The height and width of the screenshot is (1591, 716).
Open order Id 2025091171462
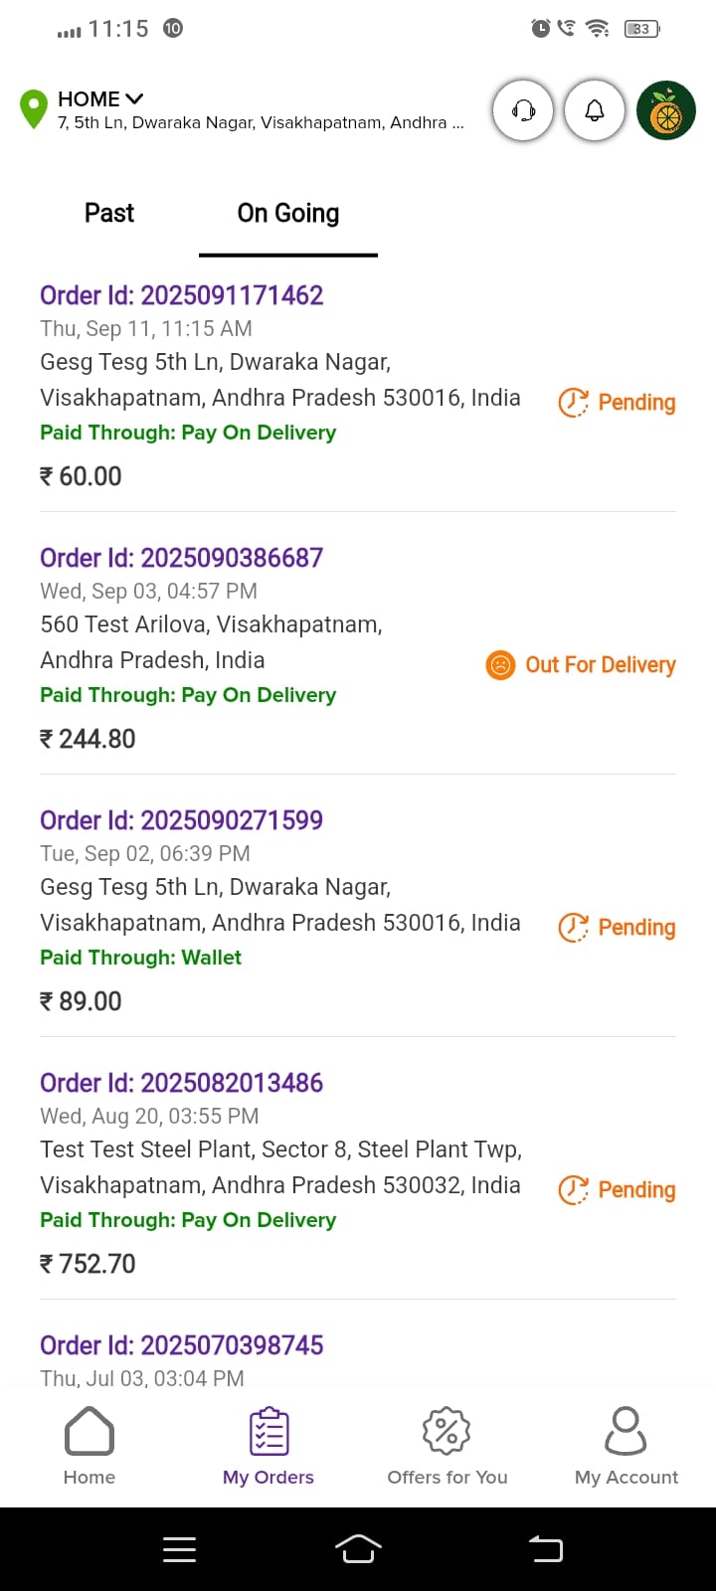[182, 295]
